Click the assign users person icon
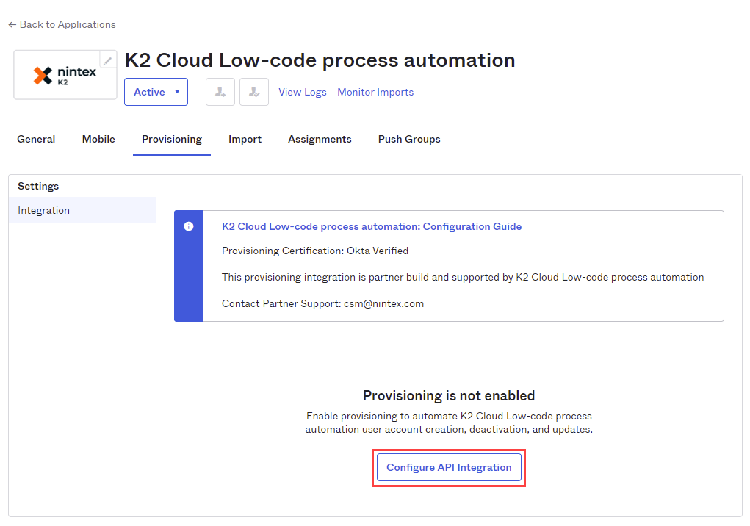750x526 pixels. coord(220,92)
